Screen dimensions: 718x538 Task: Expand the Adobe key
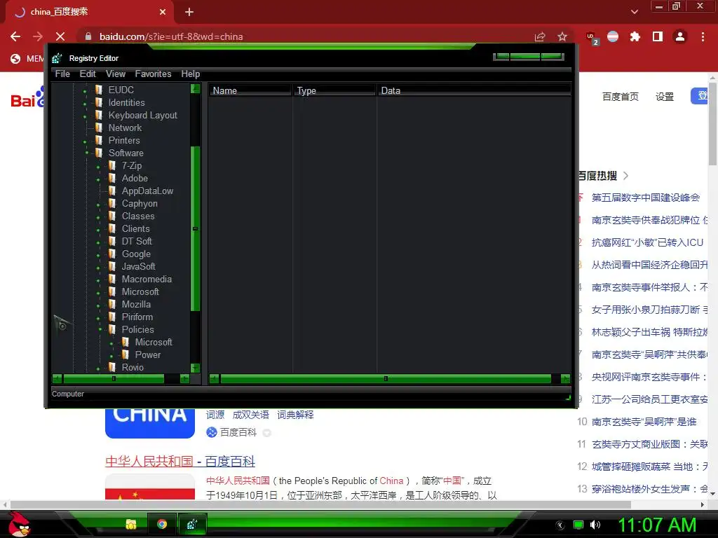click(98, 180)
